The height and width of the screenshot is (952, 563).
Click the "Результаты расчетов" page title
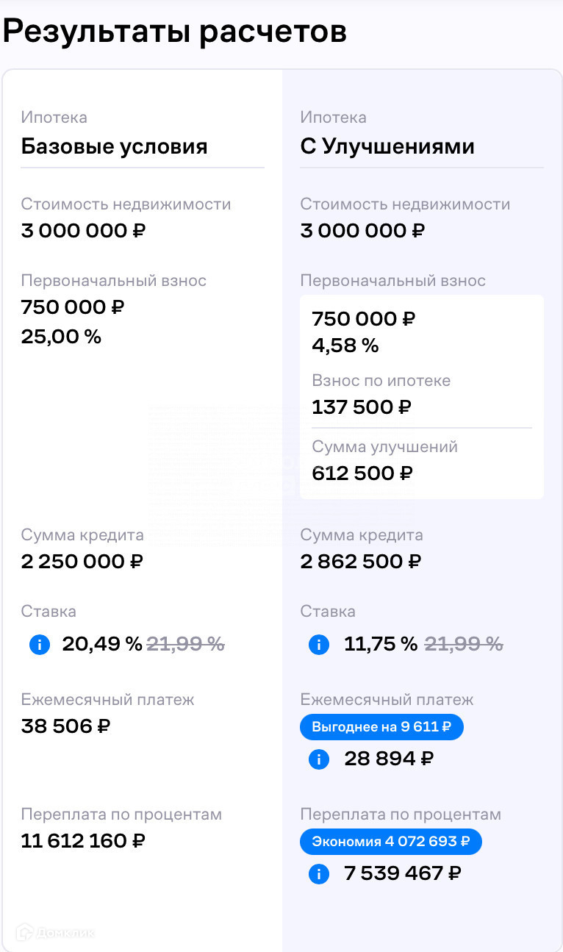pyautogui.click(x=175, y=32)
